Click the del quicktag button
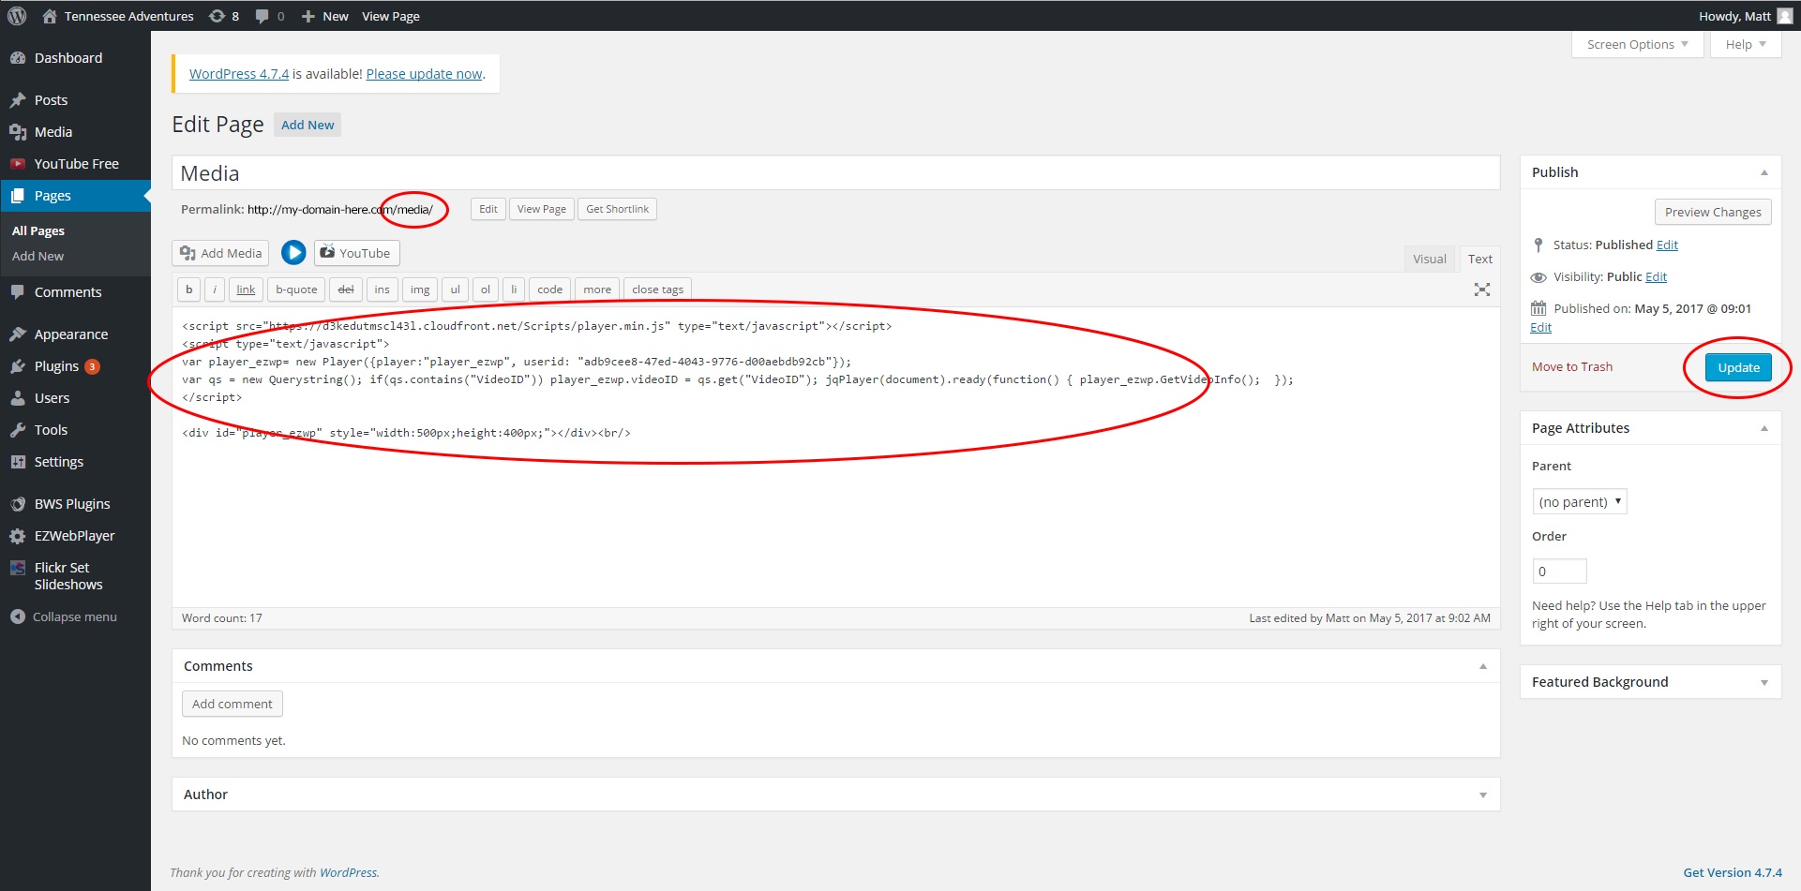The height and width of the screenshot is (891, 1801). tap(346, 290)
